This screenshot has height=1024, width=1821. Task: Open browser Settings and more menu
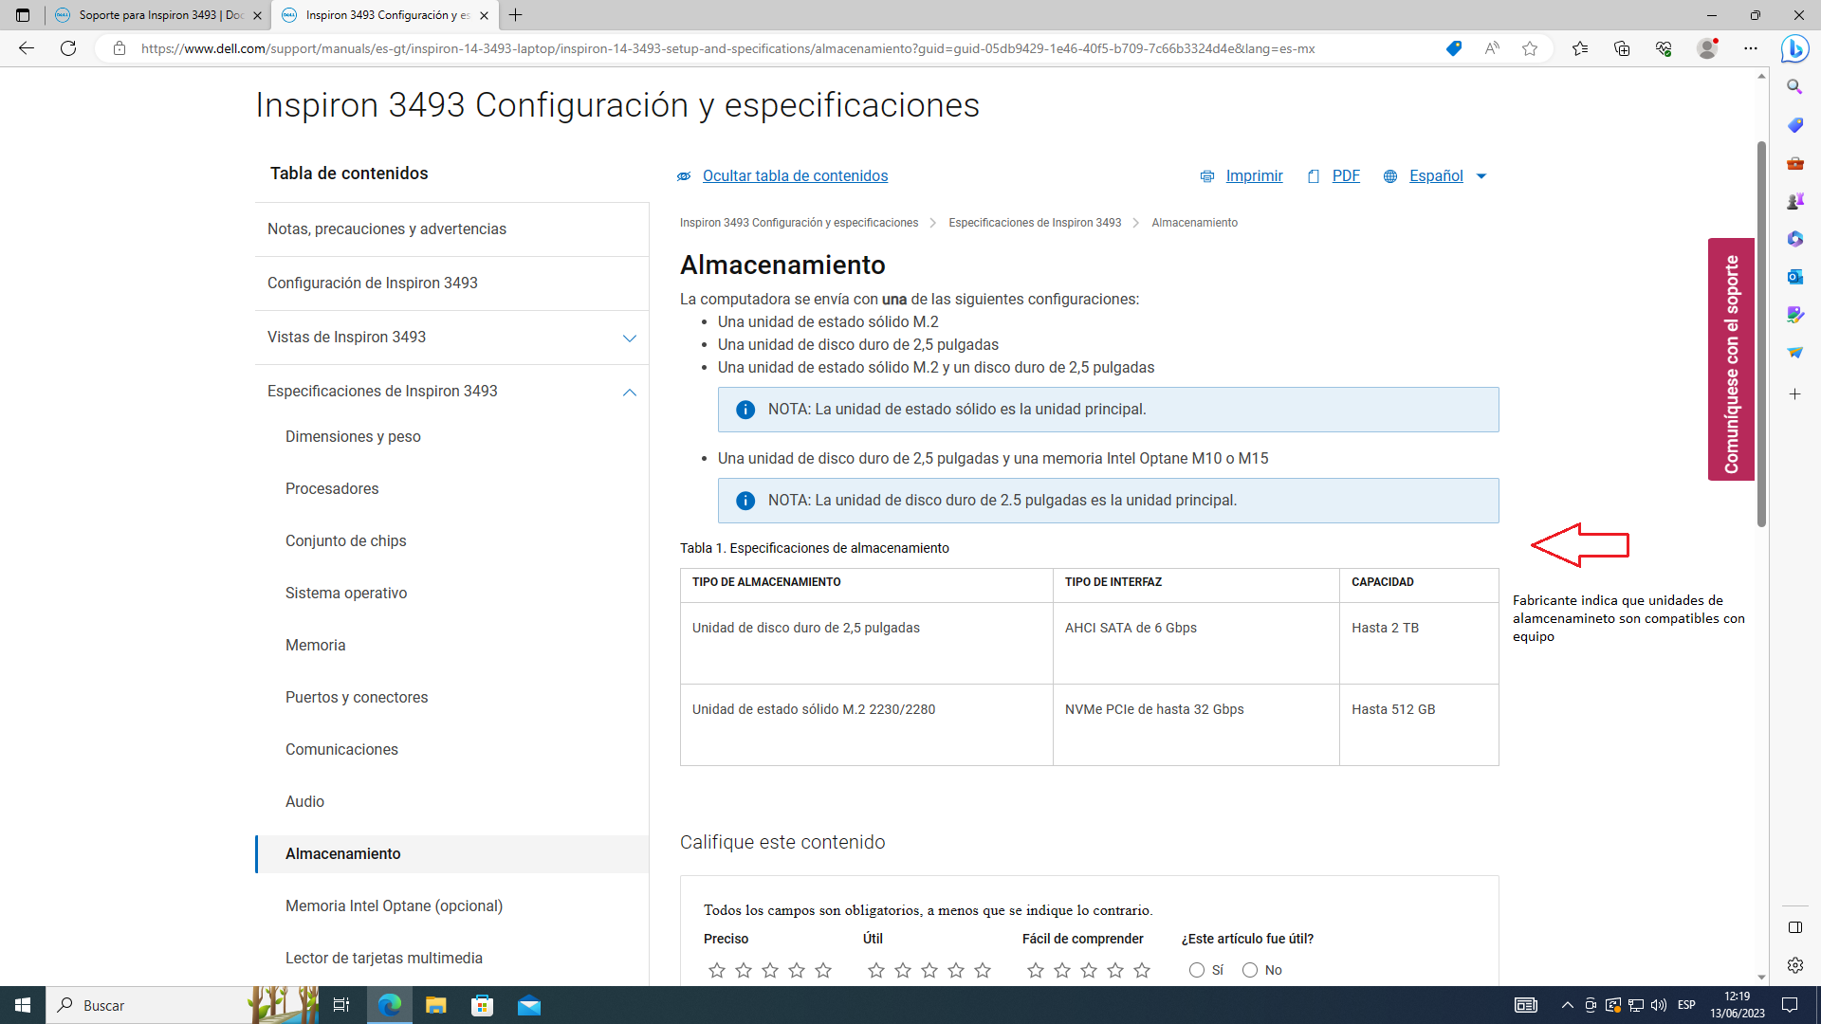click(1751, 48)
